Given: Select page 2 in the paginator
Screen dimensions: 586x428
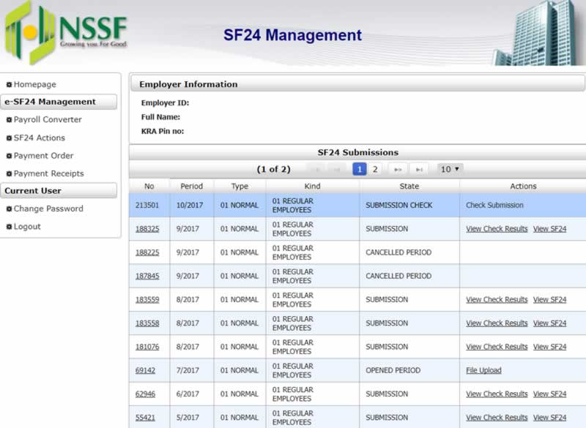Looking at the screenshot, I should pyautogui.click(x=375, y=169).
